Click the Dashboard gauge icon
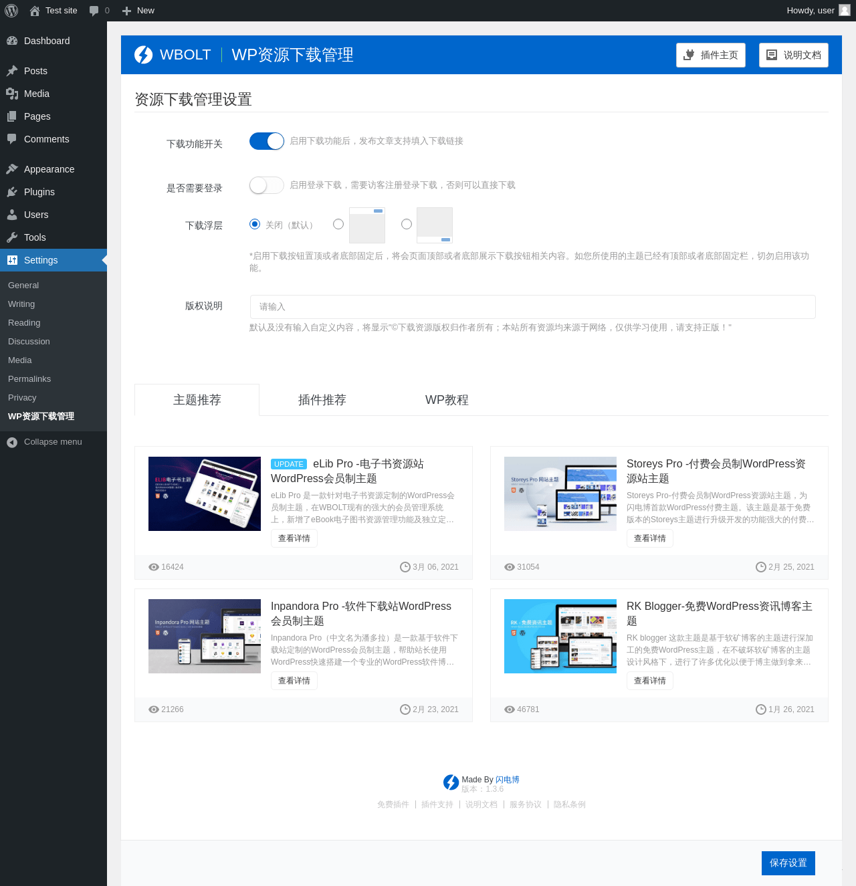 click(x=12, y=41)
